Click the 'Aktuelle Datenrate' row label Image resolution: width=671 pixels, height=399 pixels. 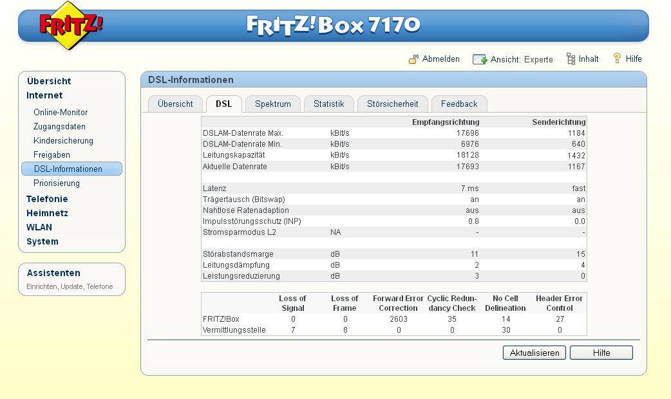(234, 166)
